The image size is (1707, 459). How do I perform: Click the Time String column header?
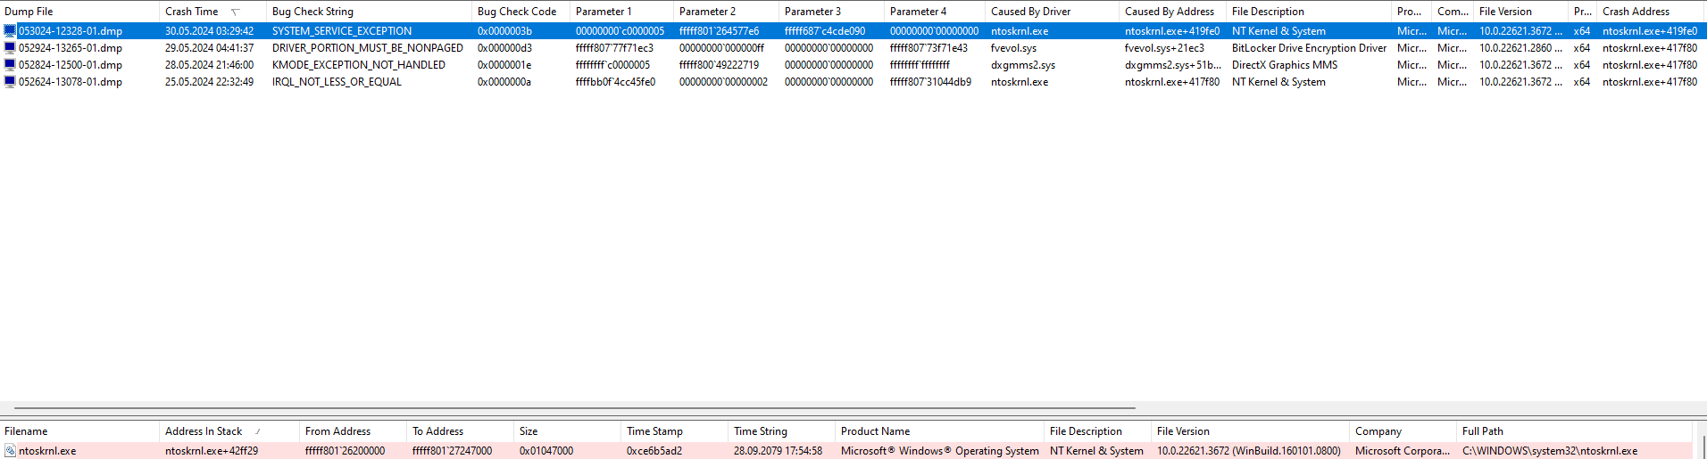781,431
